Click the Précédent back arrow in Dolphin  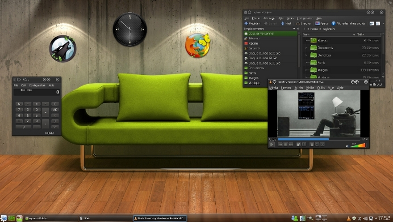pos(252,23)
